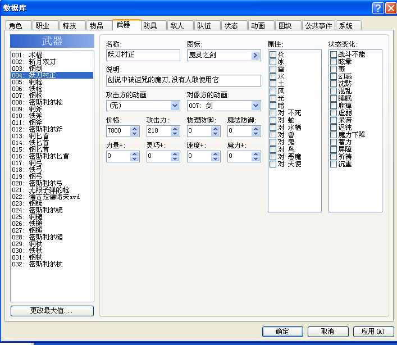The height and width of the screenshot is (345, 397).
Task: Select weapon 024: 密斯利尔铳
Action: click(x=52, y=210)
